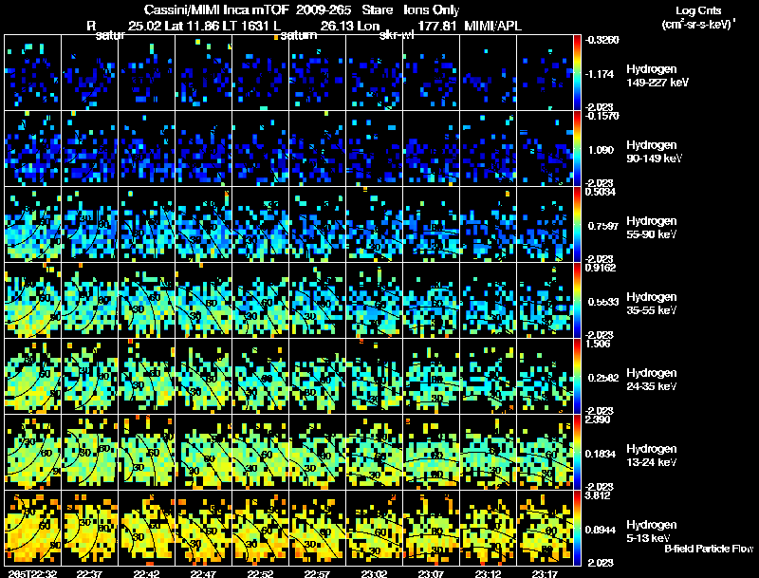Image resolution: width=759 pixels, height=578 pixels.
Task: Select the 13-24 keV image panel at 23:07
Action: [432, 453]
